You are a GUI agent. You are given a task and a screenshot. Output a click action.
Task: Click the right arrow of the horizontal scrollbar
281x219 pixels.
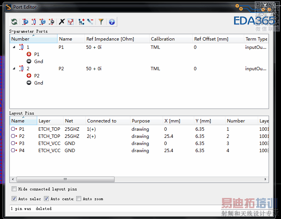(265, 179)
